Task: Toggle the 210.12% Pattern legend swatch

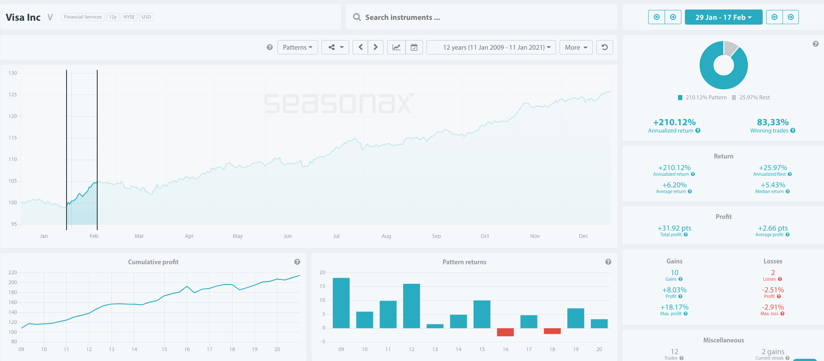Action: pyautogui.click(x=680, y=98)
